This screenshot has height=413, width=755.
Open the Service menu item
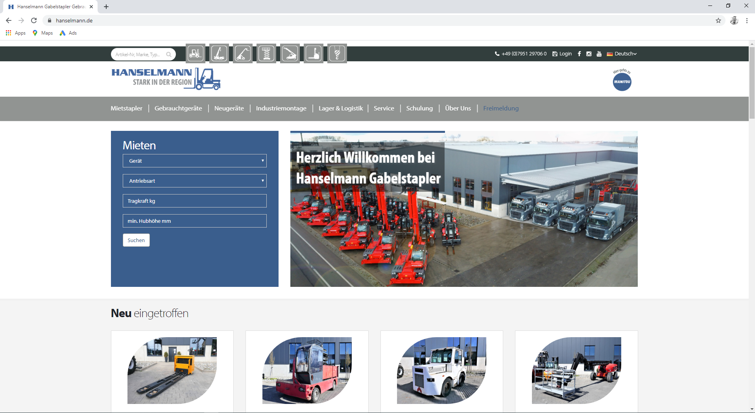pyautogui.click(x=384, y=108)
